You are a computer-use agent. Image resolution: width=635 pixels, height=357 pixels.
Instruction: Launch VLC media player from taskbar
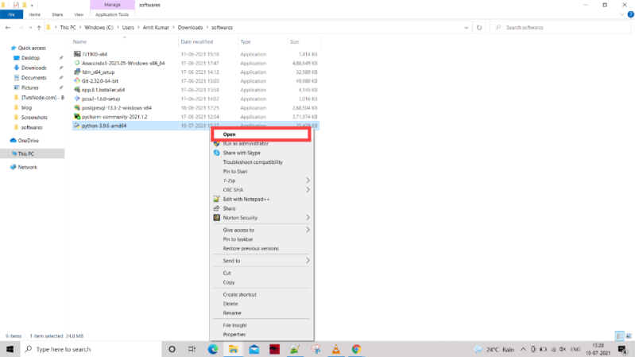coord(335,349)
